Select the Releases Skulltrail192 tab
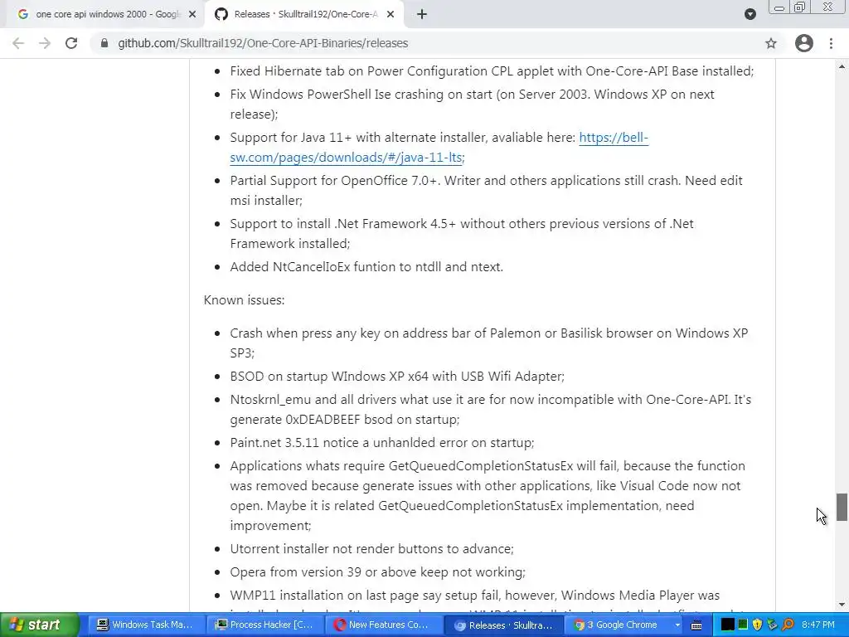 pyautogui.click(x=303, y=15)
